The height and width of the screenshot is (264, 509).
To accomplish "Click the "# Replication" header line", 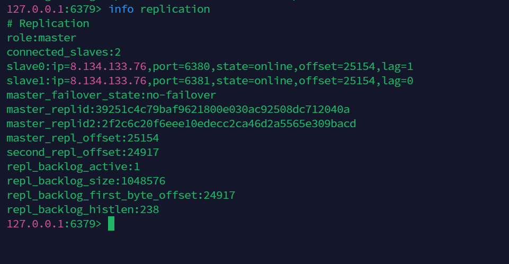I will pos(48,24).
